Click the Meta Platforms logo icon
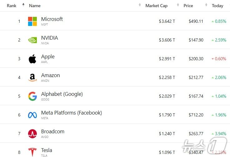The height and width of the screenshot is (157, 230). pyautogui.click(x=32, y=115)
